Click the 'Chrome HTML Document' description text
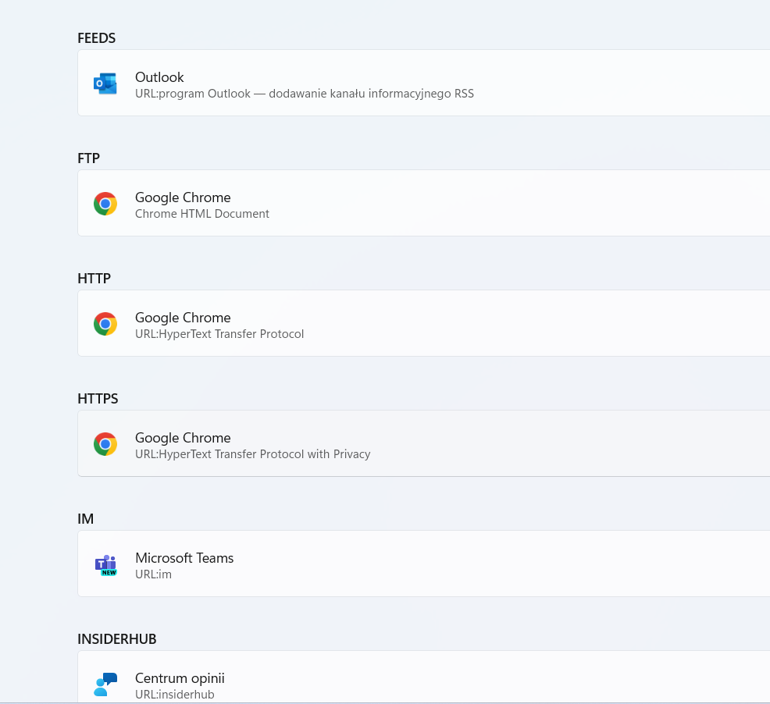This screenshot has width=770, height=704. click(202, 214)
